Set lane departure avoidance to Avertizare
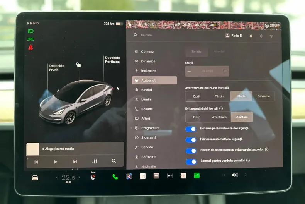 (x=219, y=117)
